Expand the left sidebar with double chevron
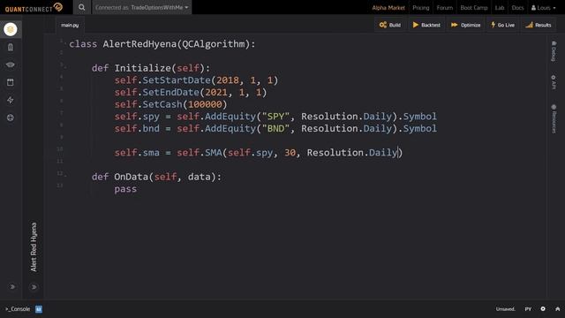The image size is (565, 318). click(x=12, y=286)
